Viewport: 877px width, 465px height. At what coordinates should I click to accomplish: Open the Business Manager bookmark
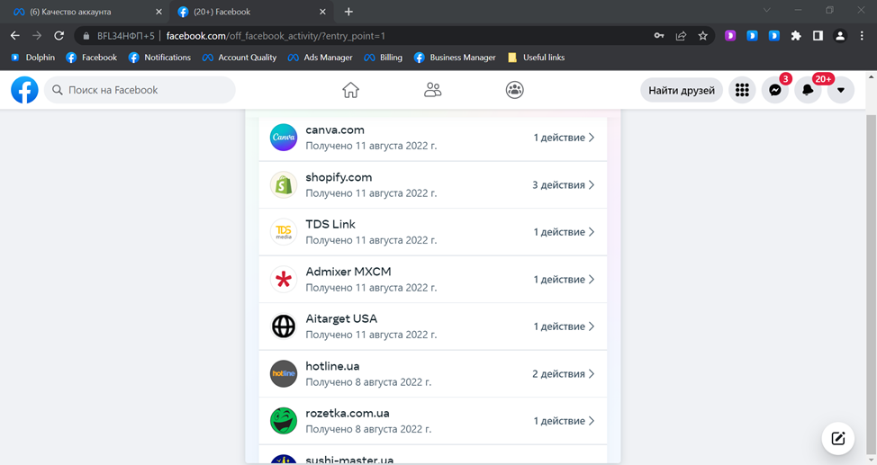(455, 58)
